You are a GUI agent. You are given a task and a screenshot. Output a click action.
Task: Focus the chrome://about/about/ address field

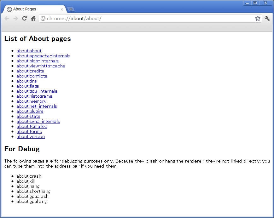point(150,19)
